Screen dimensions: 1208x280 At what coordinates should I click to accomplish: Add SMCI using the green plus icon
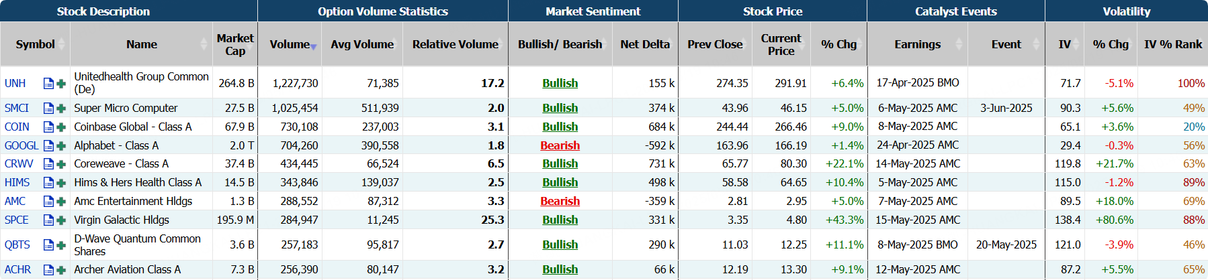(61, 108)
